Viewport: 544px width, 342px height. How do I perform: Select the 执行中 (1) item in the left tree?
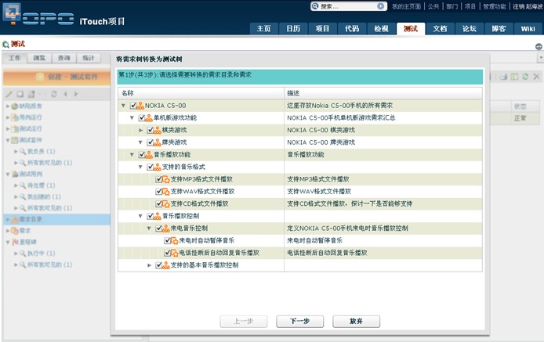[x=41, y=254]
